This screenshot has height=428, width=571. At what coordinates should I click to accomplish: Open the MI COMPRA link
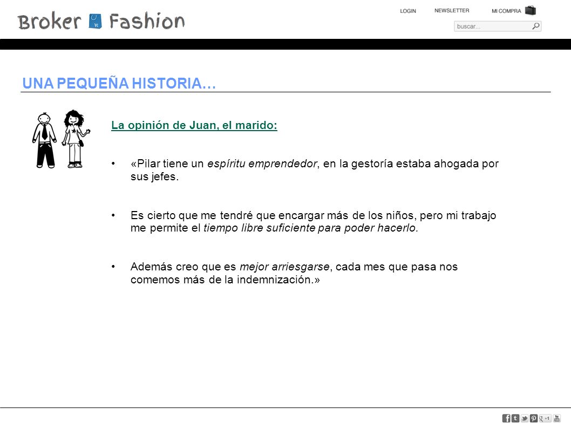(x=506, y=11)
